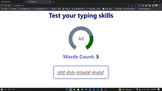The image size is (162, 91).
Task: Open the React-Tabs bookmark
Action: [118, 9]
